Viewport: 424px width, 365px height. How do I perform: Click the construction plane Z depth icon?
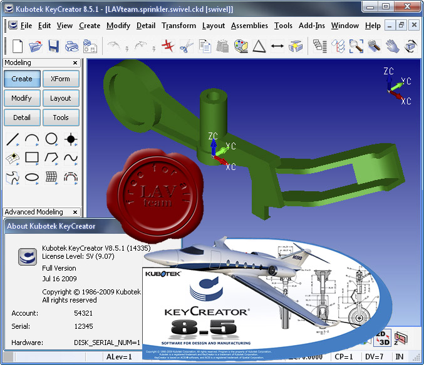click(401, 338)
